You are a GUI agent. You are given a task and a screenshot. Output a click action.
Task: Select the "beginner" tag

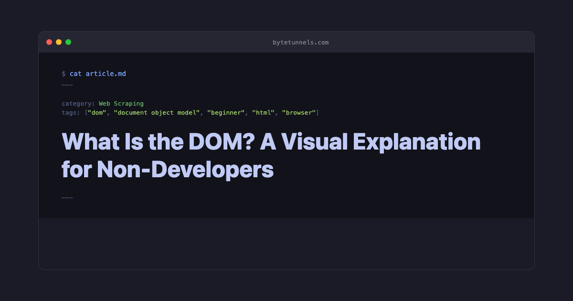pyautogui.click(x=225, y=112)
